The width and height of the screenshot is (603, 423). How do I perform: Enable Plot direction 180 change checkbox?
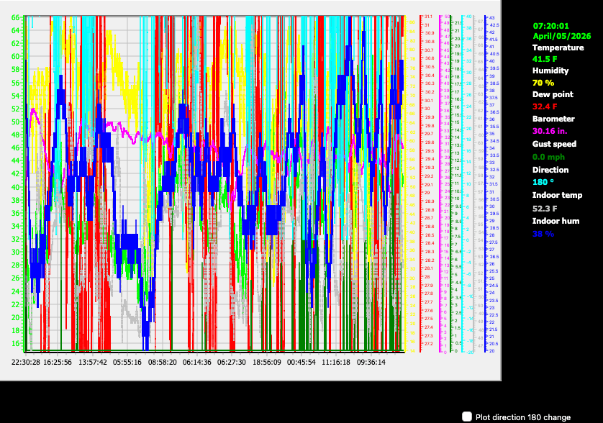[x=468, y=417]
